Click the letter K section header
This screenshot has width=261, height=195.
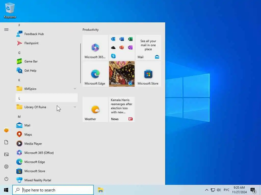pyautogui.click(x=47, y=80)
